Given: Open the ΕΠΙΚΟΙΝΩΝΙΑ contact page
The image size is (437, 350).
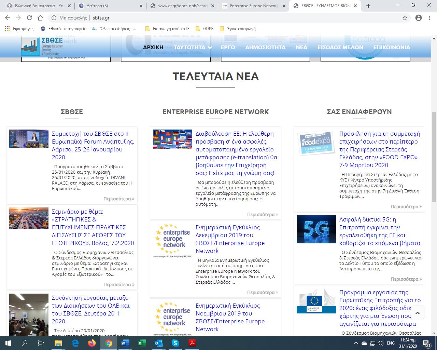Looking at the screenshot, I should [x=392, y=48].
